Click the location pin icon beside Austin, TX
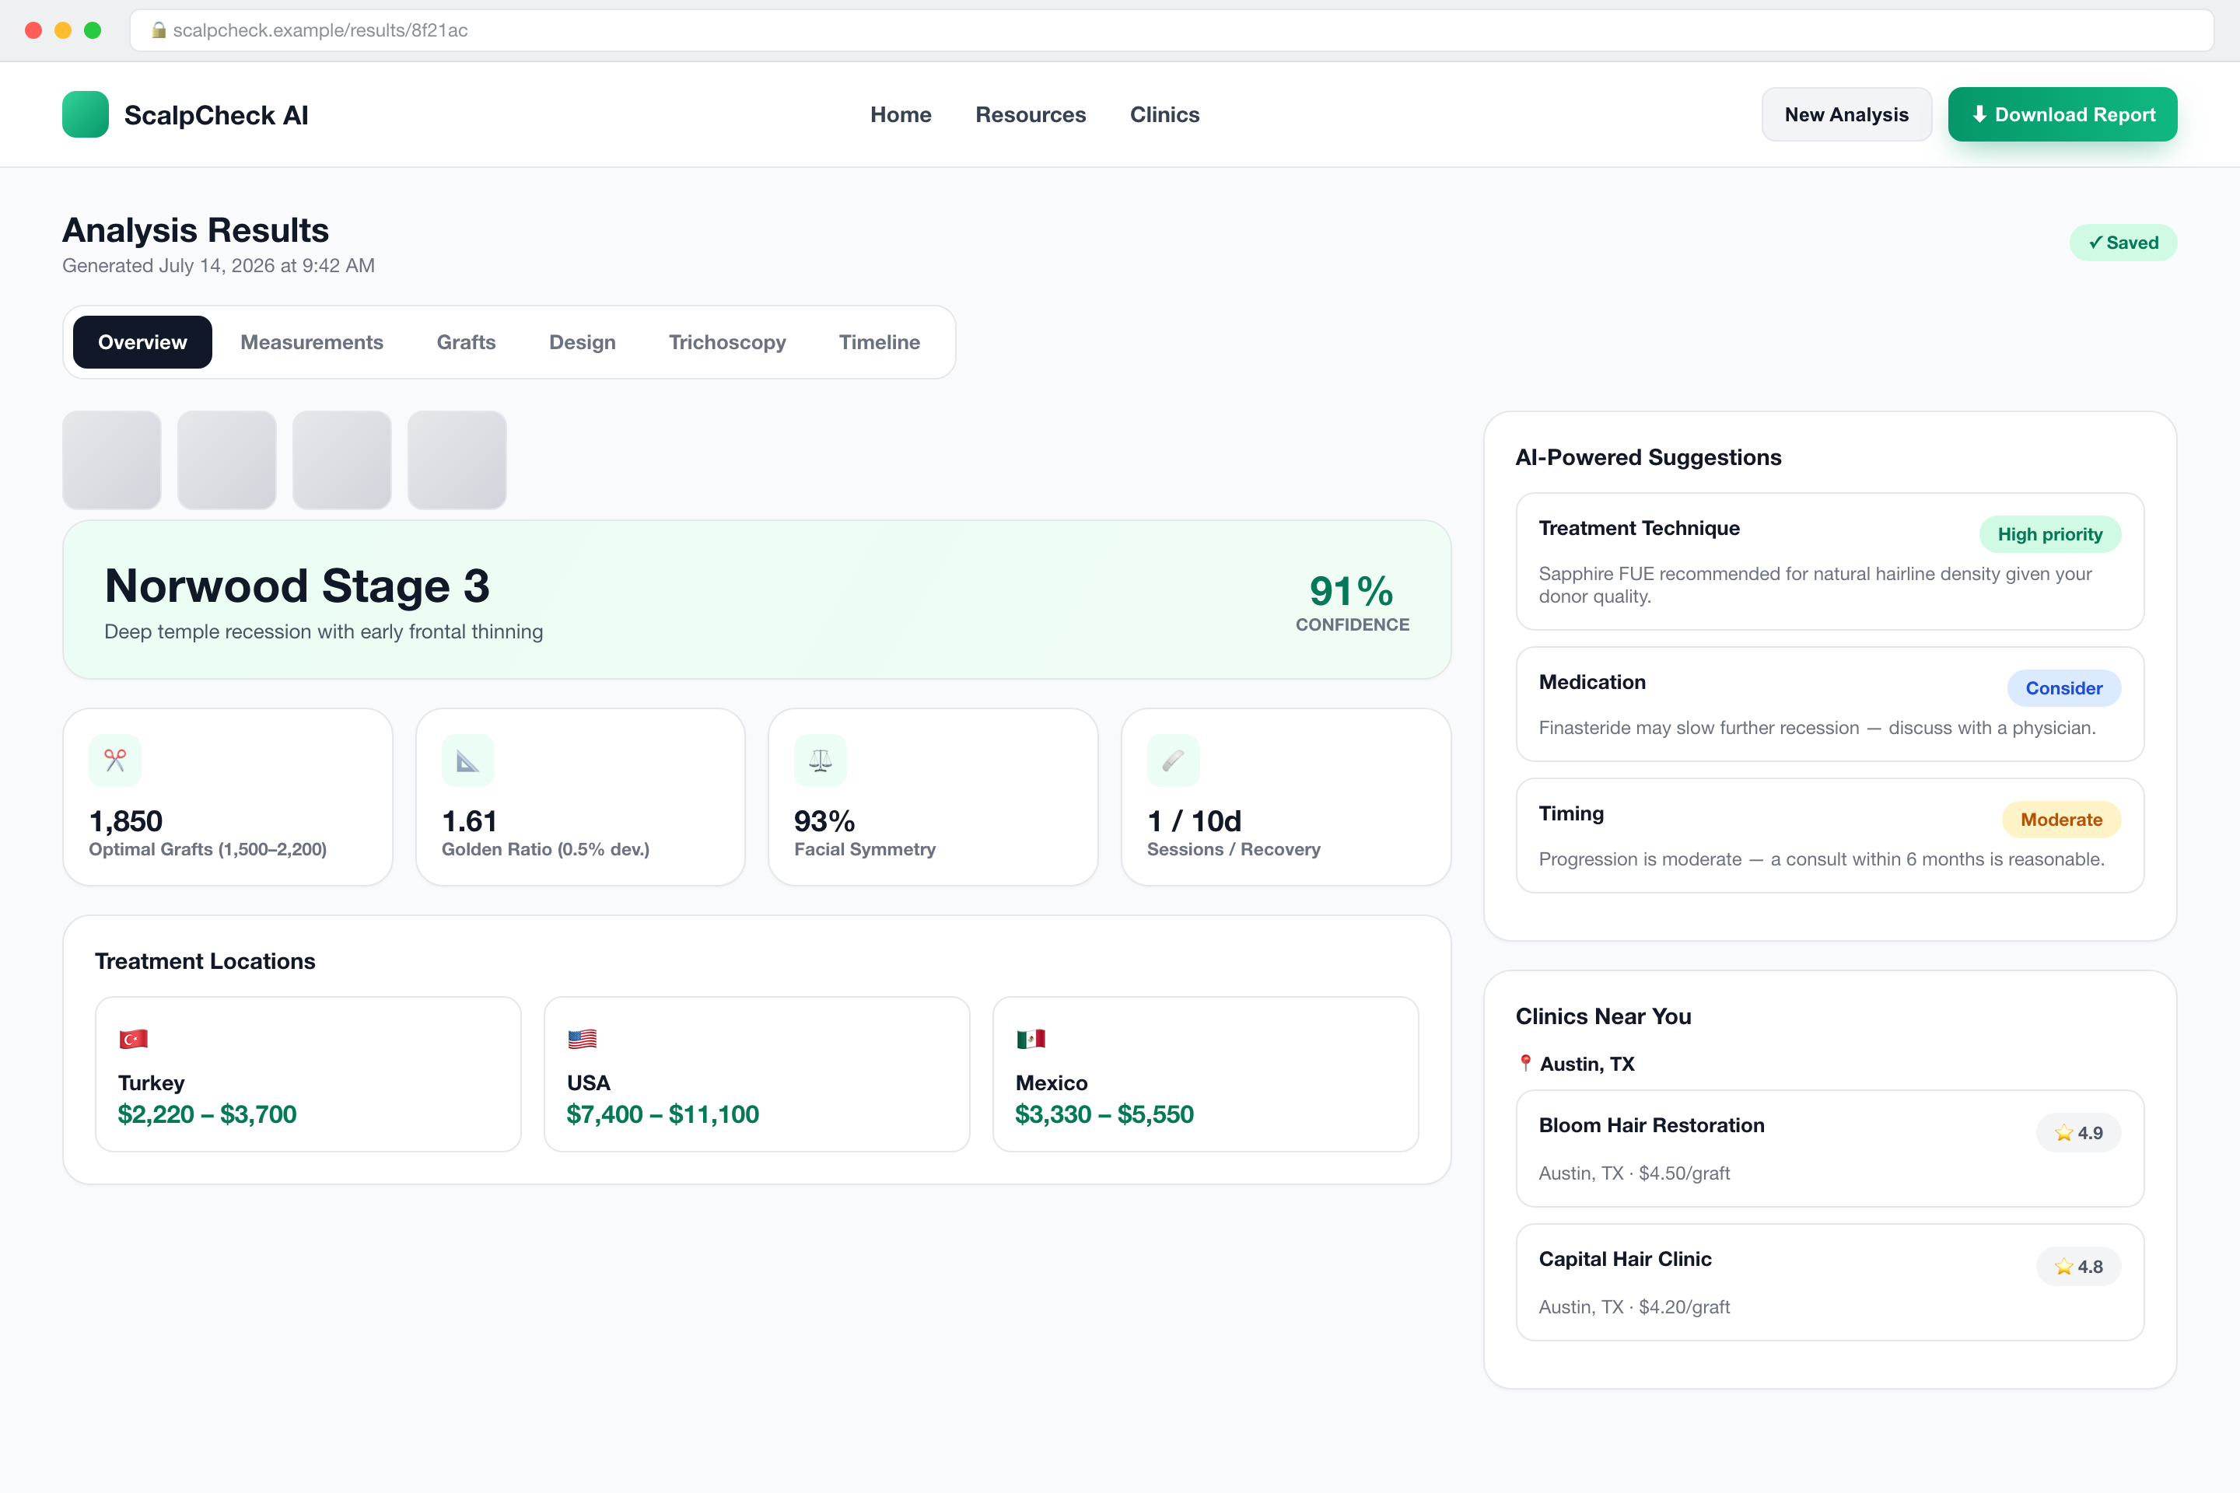Image resolution: width=2240 pixels, height=1493 pixels. (1526, 1064)
